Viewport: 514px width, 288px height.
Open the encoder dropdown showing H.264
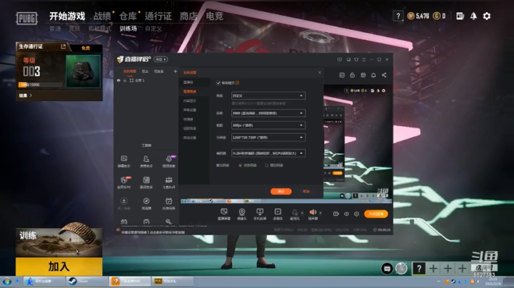click(x=268, y=153)
